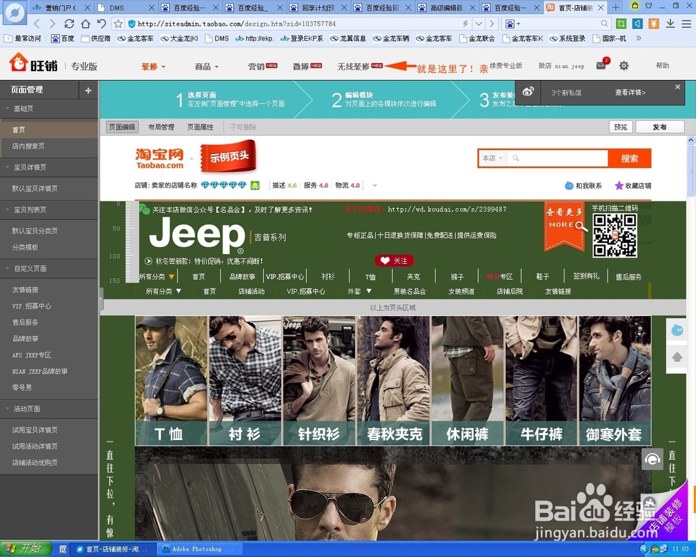Open the 商品 dropdown menu
This screenshot has height=557, width=696.
pyautogui.click(x=207, y=67)
